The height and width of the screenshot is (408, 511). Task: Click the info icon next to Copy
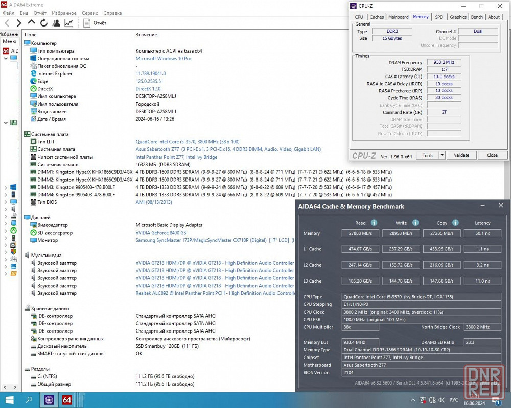pyautogui.click(x=455, y=223)
